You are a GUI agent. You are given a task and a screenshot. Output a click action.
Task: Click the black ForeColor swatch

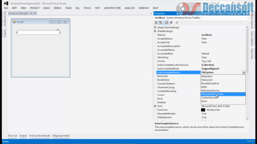point(203,110)
